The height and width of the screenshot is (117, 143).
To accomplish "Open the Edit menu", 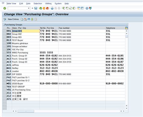I will coord(21,4).
